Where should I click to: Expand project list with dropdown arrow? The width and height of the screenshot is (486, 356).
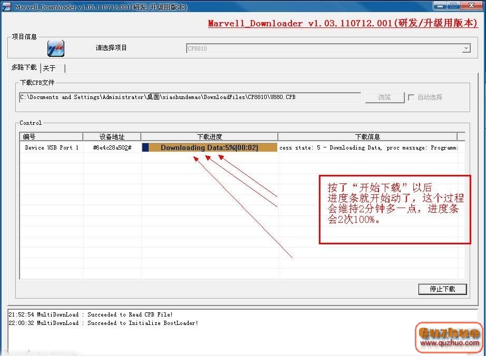click(466, 48)
